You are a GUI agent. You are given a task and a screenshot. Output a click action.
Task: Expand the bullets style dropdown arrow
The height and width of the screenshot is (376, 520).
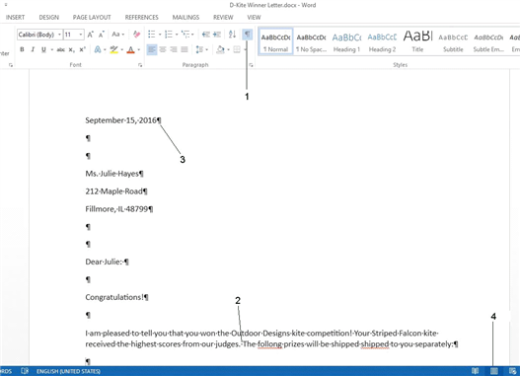160,35
